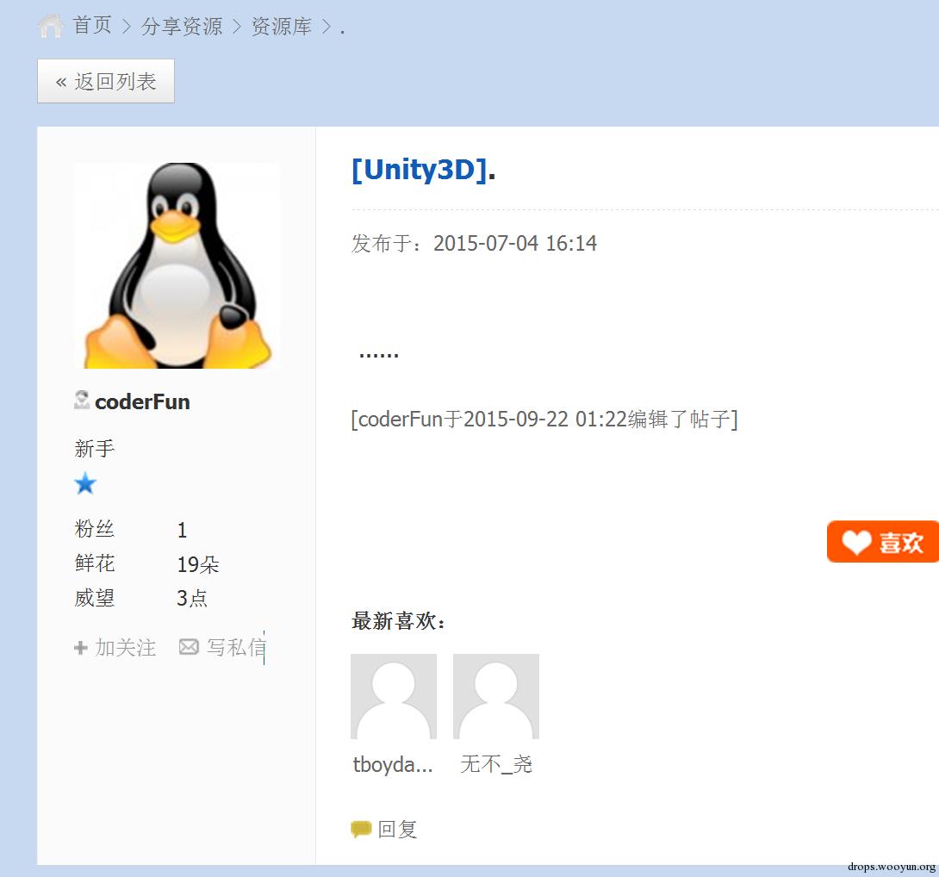Click the blue star rank icon
The height and width of the screenshot is (877, 939).
[85, 484]
